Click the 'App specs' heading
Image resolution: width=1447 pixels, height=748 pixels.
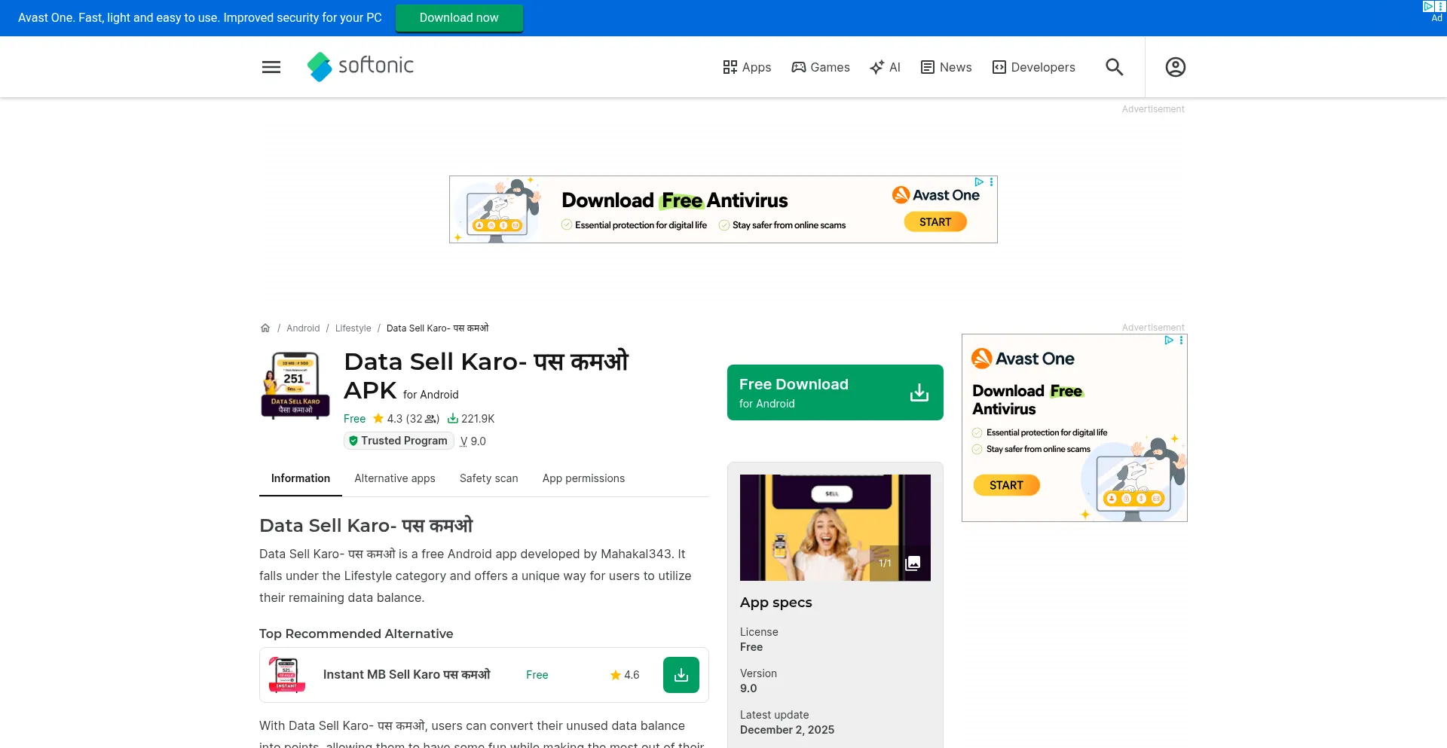click(776, 603)
